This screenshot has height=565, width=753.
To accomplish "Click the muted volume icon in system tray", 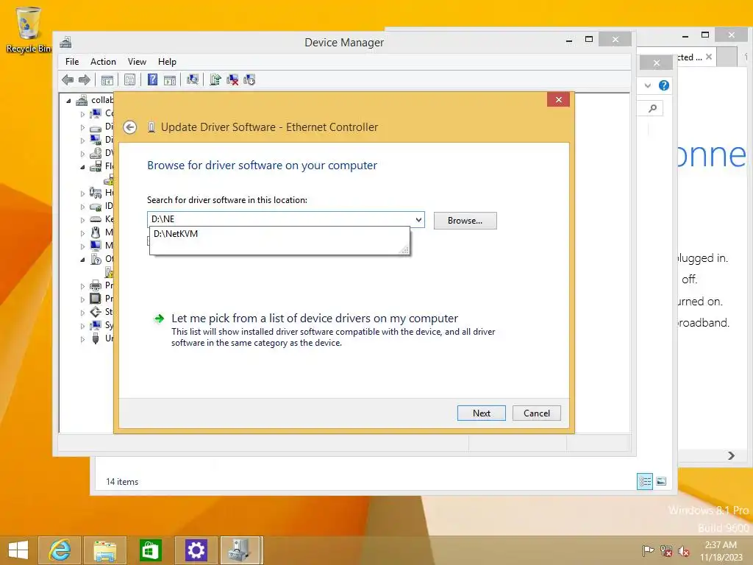I will click(683, 550).
